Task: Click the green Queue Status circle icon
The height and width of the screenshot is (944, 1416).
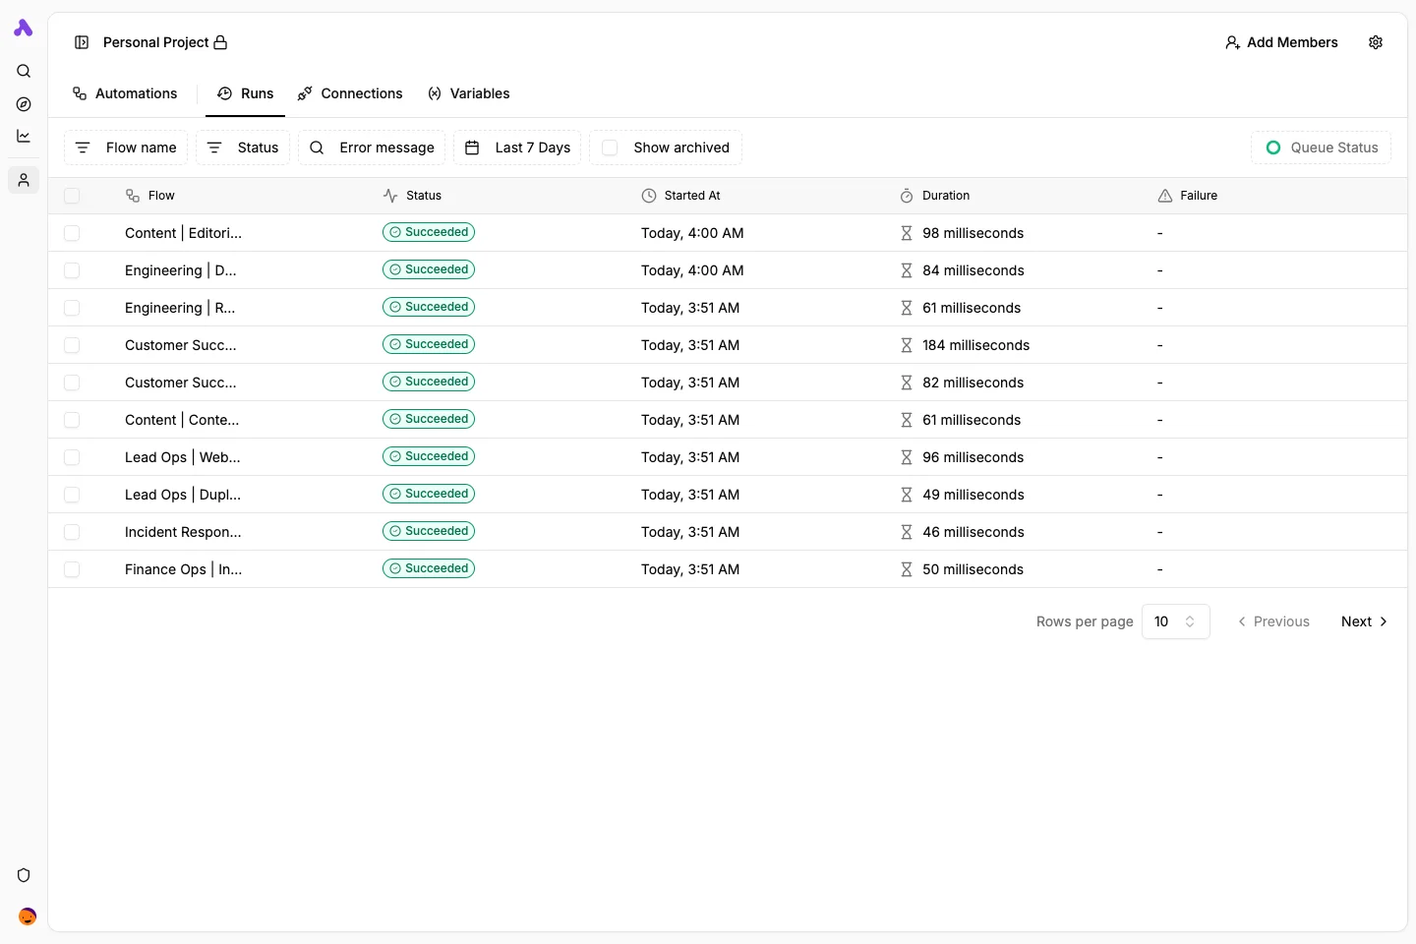Action: [x=1273, y=147]
